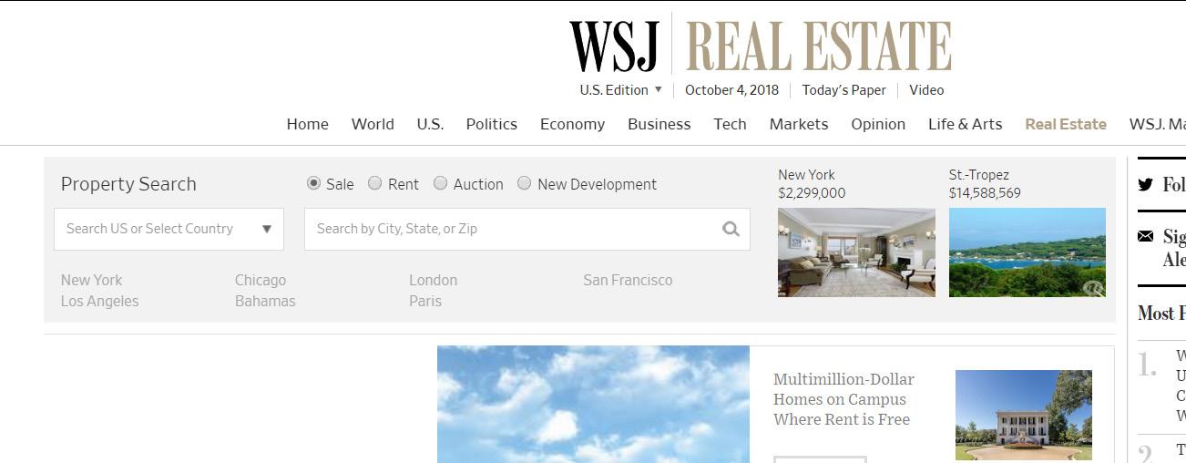Open the Search US or Select Country dropdown

point(169,229)
